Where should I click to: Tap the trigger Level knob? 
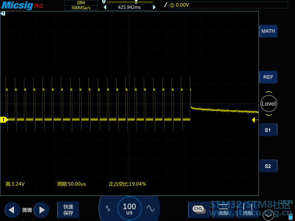click(269, 104)
